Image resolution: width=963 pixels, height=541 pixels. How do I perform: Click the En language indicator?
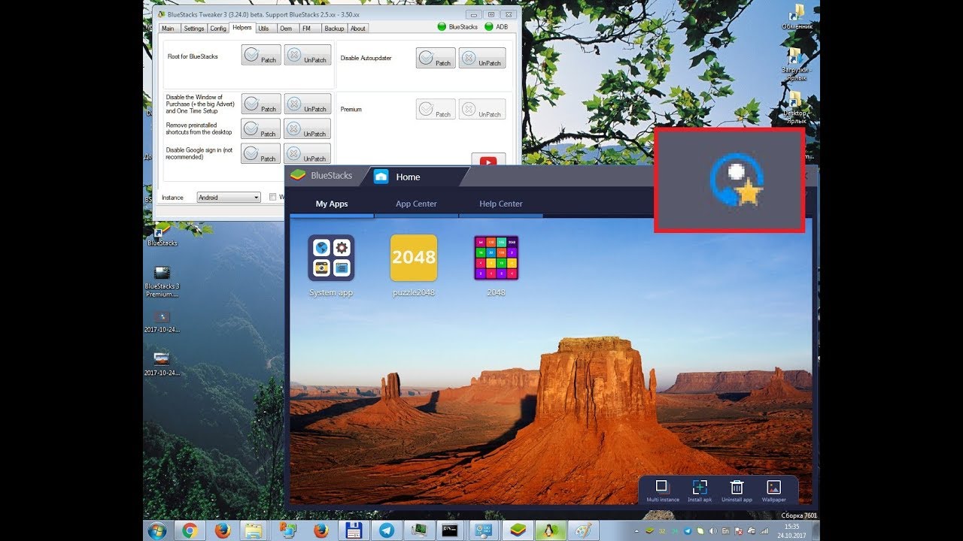[725, 530]
